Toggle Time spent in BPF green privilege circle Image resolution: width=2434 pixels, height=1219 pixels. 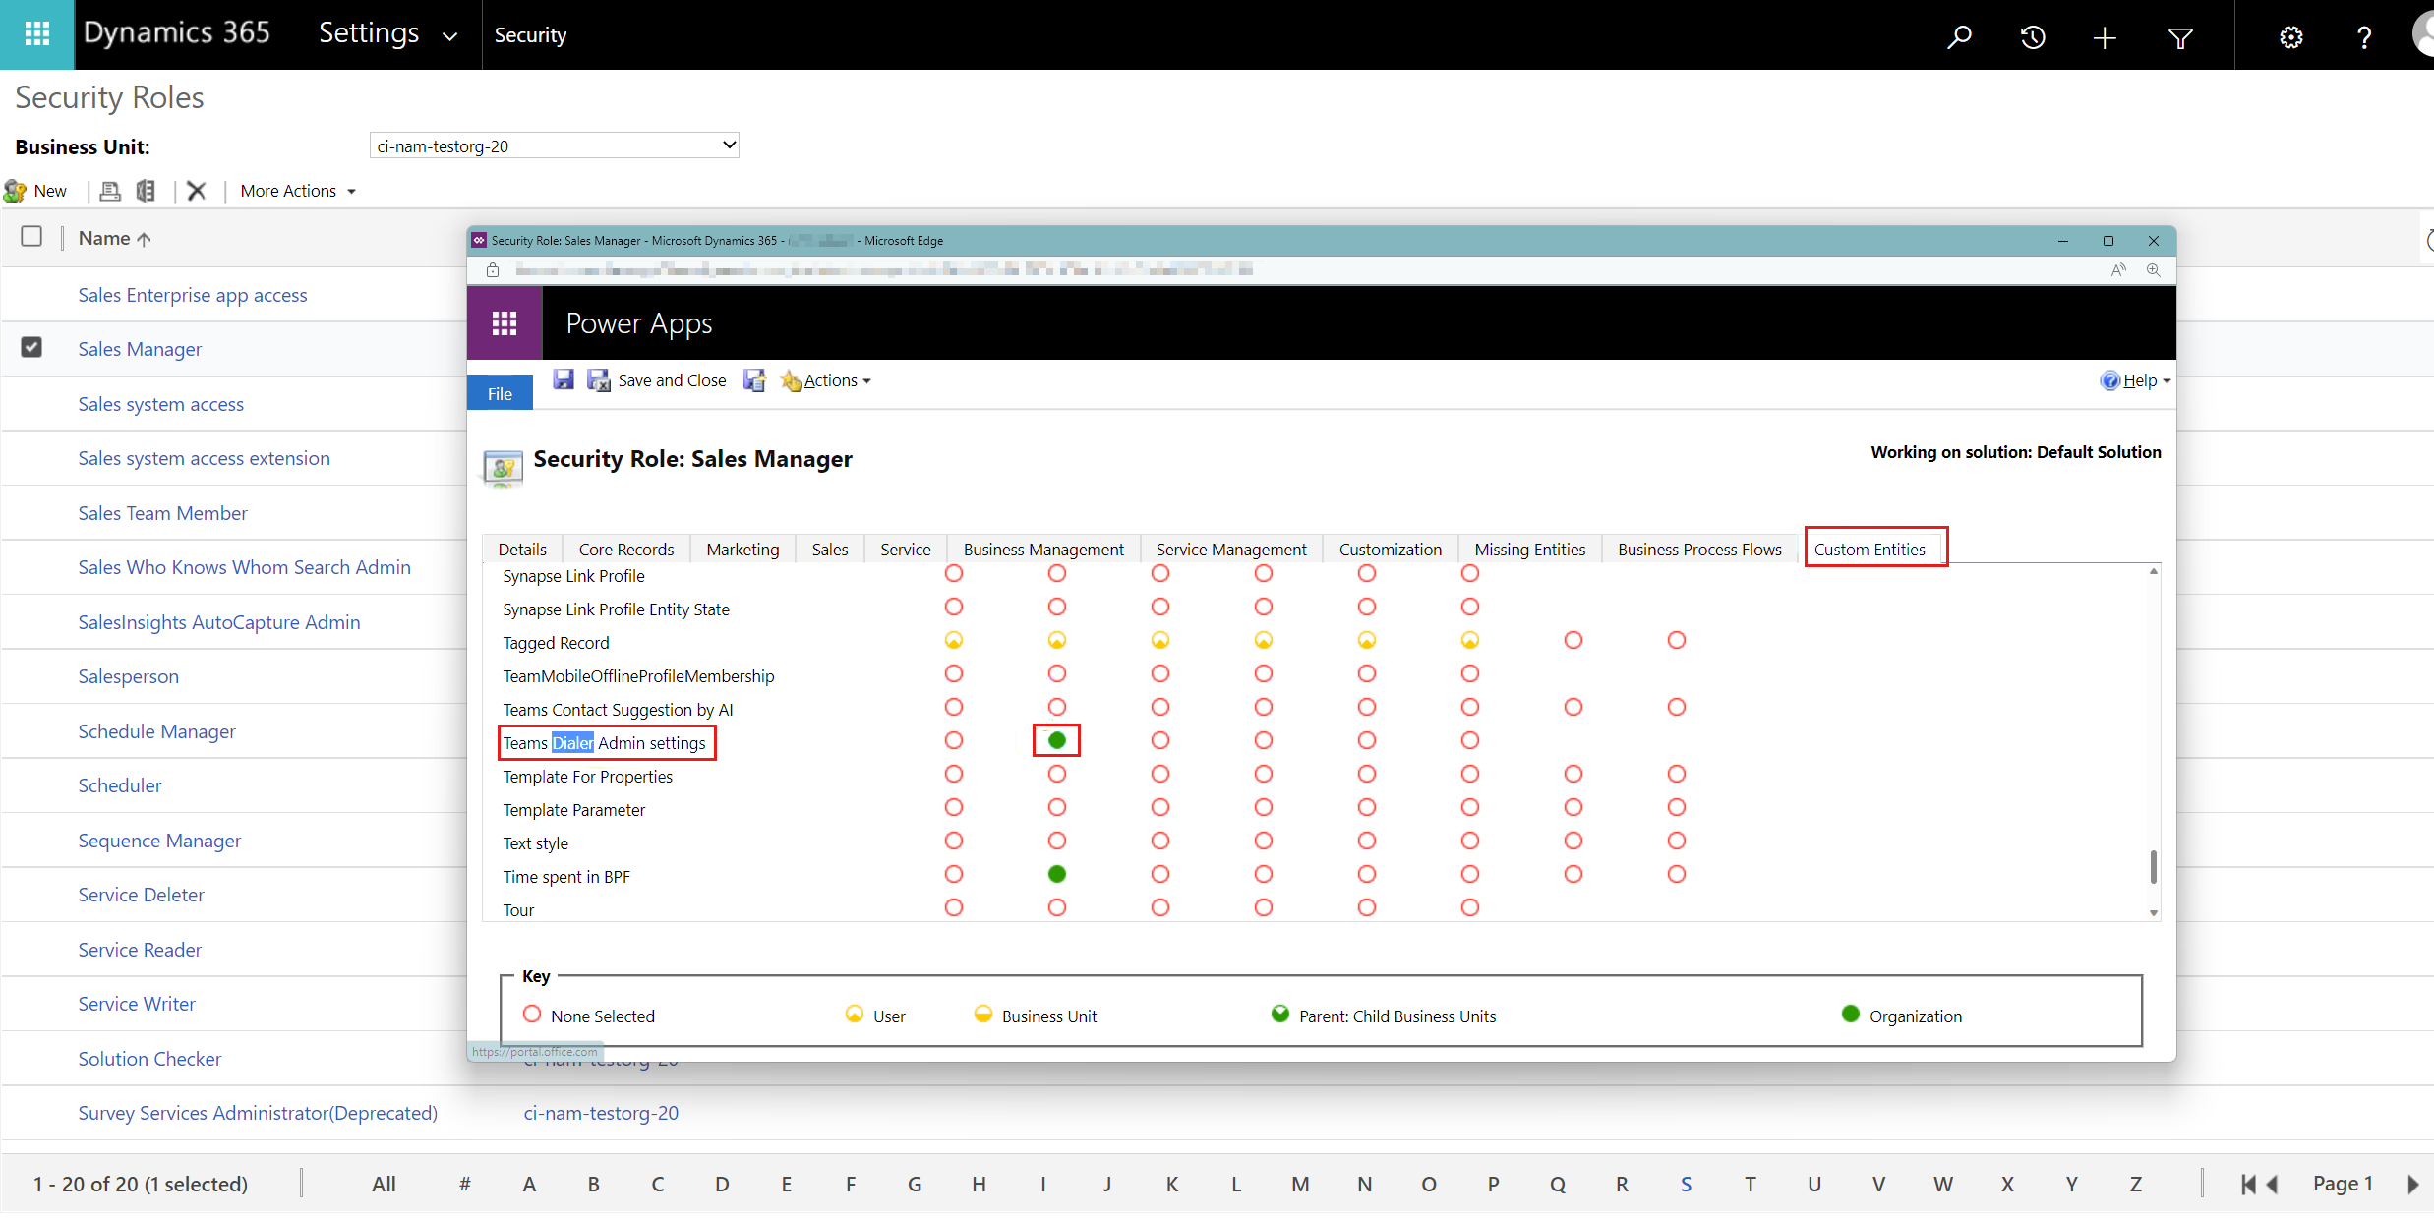pyautogui.click(x=1057, y=874)
